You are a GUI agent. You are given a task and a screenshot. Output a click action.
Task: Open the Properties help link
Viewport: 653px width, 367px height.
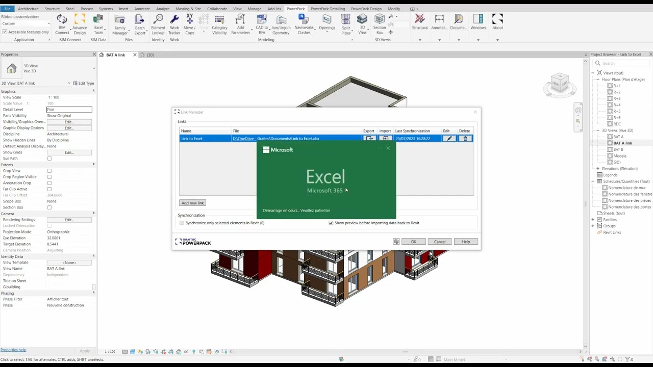coord(13,350)
